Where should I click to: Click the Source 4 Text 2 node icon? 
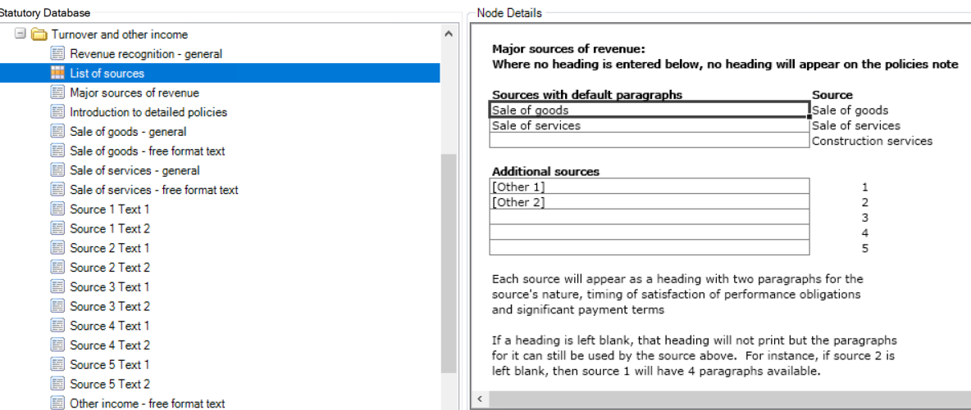tap(57, 345)
